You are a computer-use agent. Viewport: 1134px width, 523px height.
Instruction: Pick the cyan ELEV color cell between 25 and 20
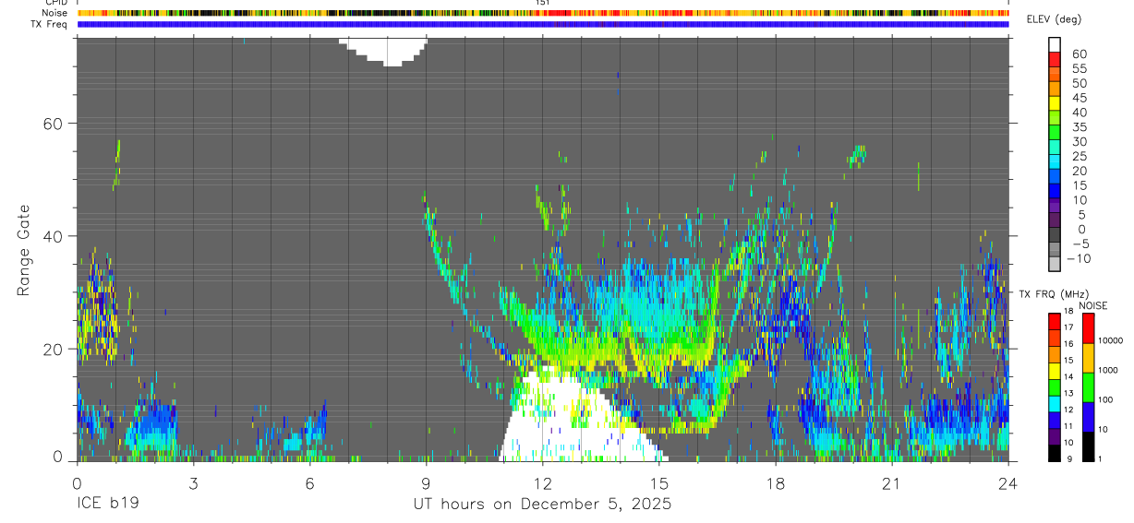(1055, 162)
